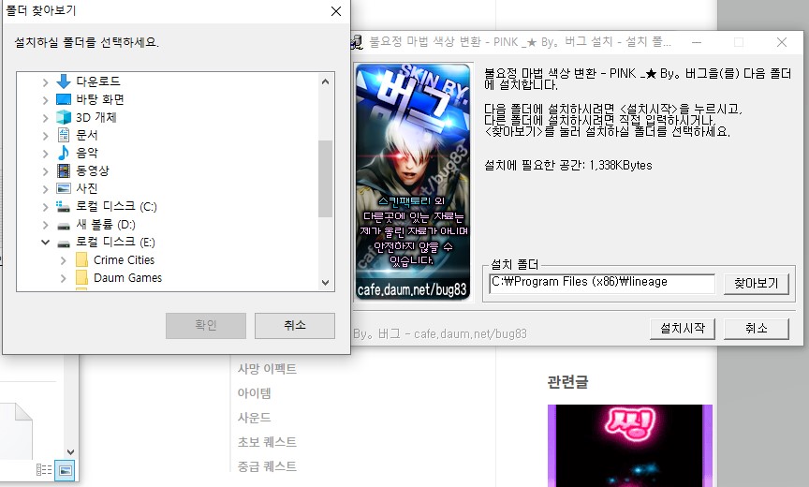
Task: Expand the 사진 tree node
Action: 45,189
